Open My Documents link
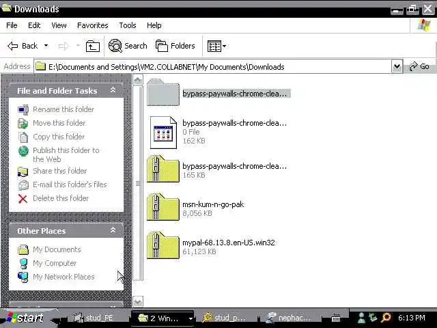This screenshot has width=437, height=328. [x=57, y=249]
